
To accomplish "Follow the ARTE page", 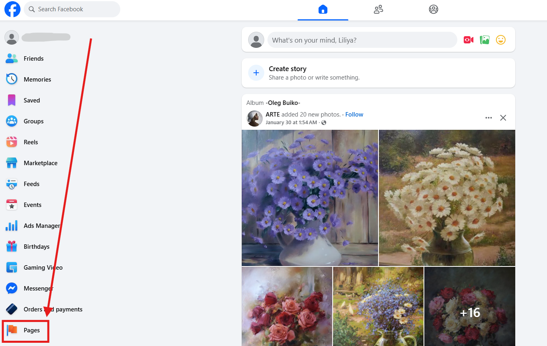I will pyautogui.click(x=354, y=114).
